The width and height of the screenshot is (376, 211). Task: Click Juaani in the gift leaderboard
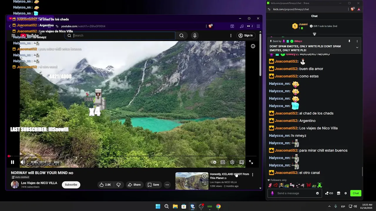point(303,24)
